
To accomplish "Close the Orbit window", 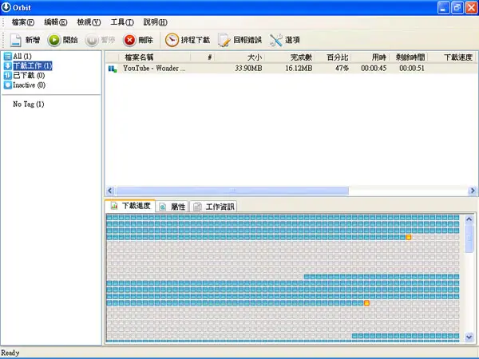I will (471, 8).
